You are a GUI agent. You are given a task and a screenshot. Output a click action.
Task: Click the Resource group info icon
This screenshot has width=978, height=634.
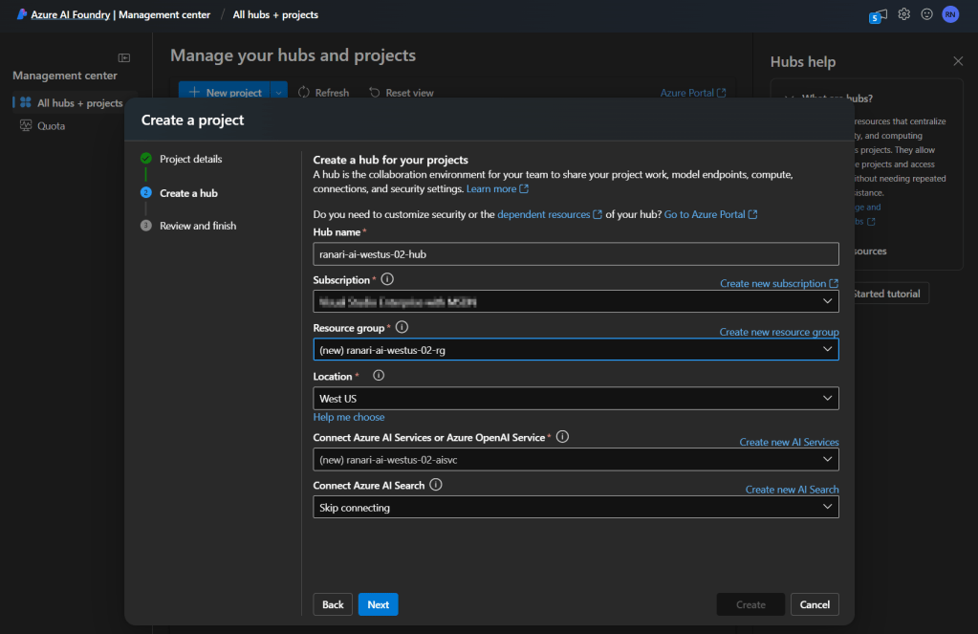tap(402, 328)
